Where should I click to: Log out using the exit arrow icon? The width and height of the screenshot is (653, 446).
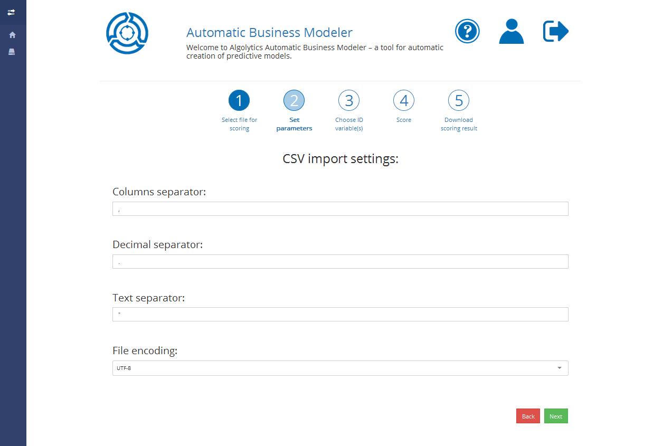pos(555,31)
